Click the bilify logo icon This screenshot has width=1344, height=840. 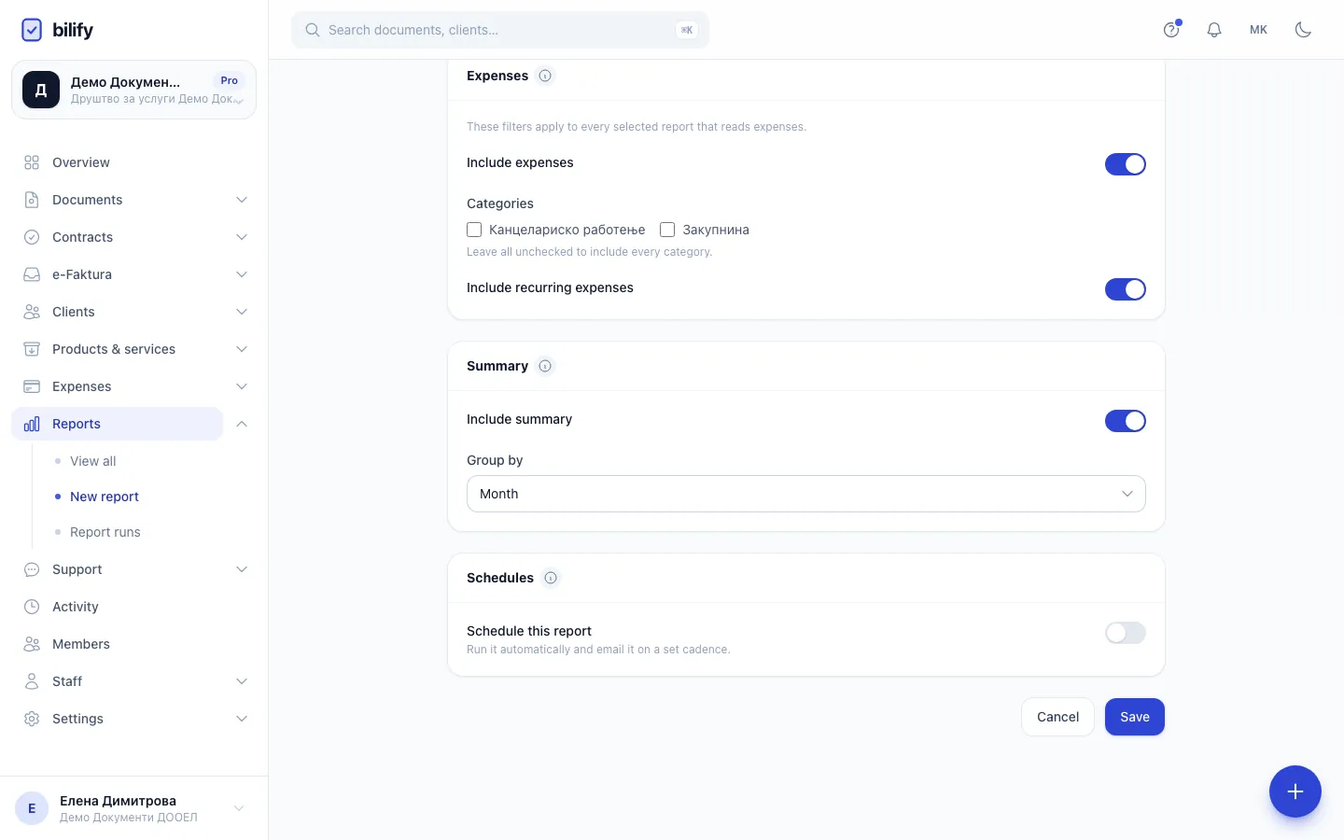point(32,30)
